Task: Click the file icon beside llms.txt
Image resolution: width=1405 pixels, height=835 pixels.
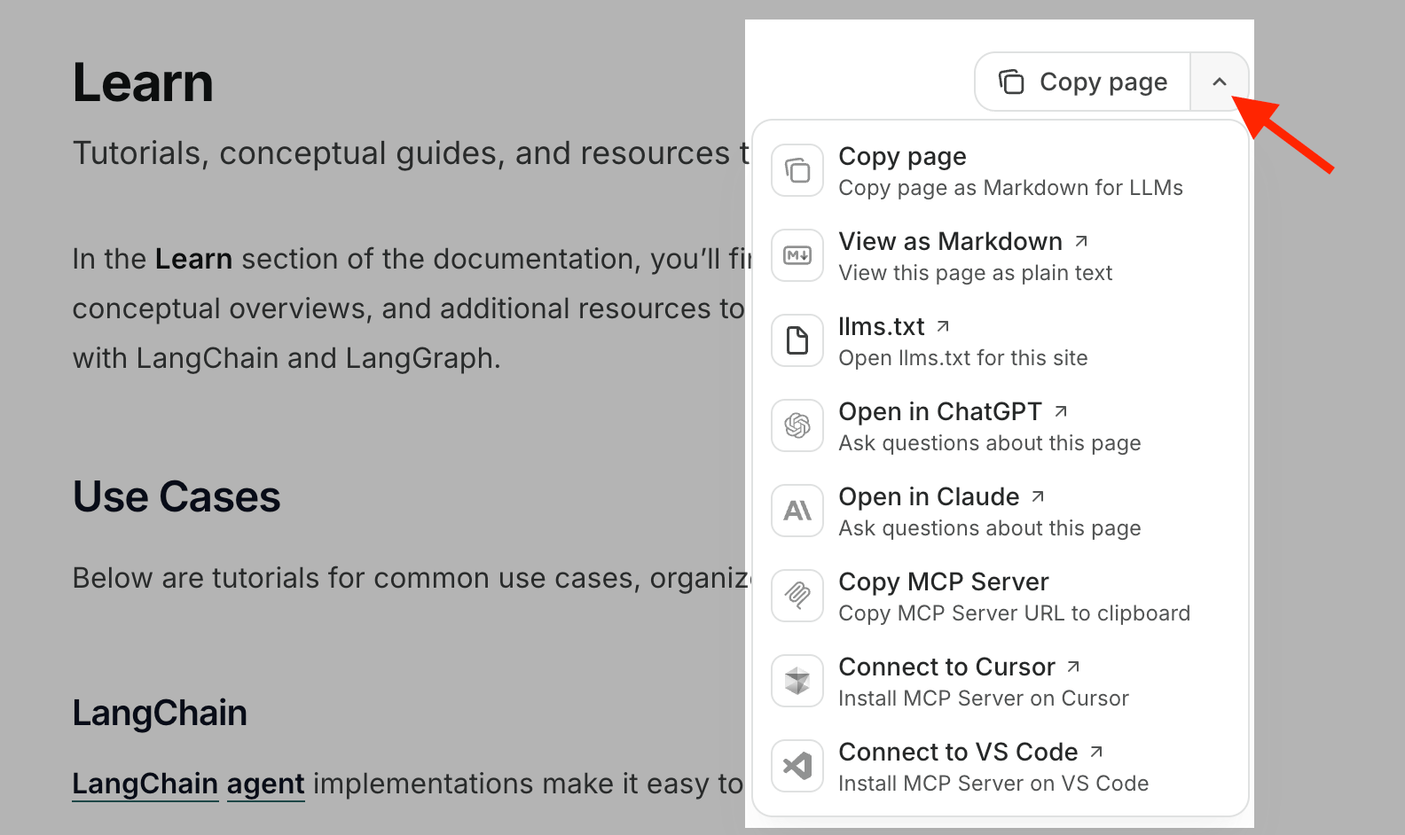Action: (x=797, y=340)
